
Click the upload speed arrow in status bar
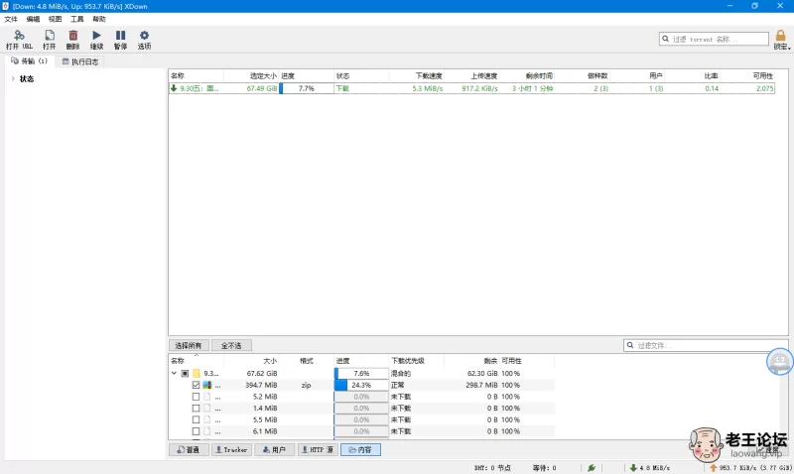[713, 468]
